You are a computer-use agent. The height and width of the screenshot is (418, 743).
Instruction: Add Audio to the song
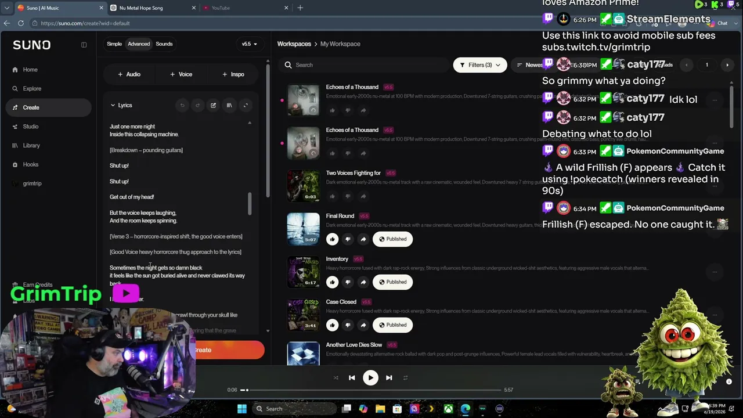(129, 74)
